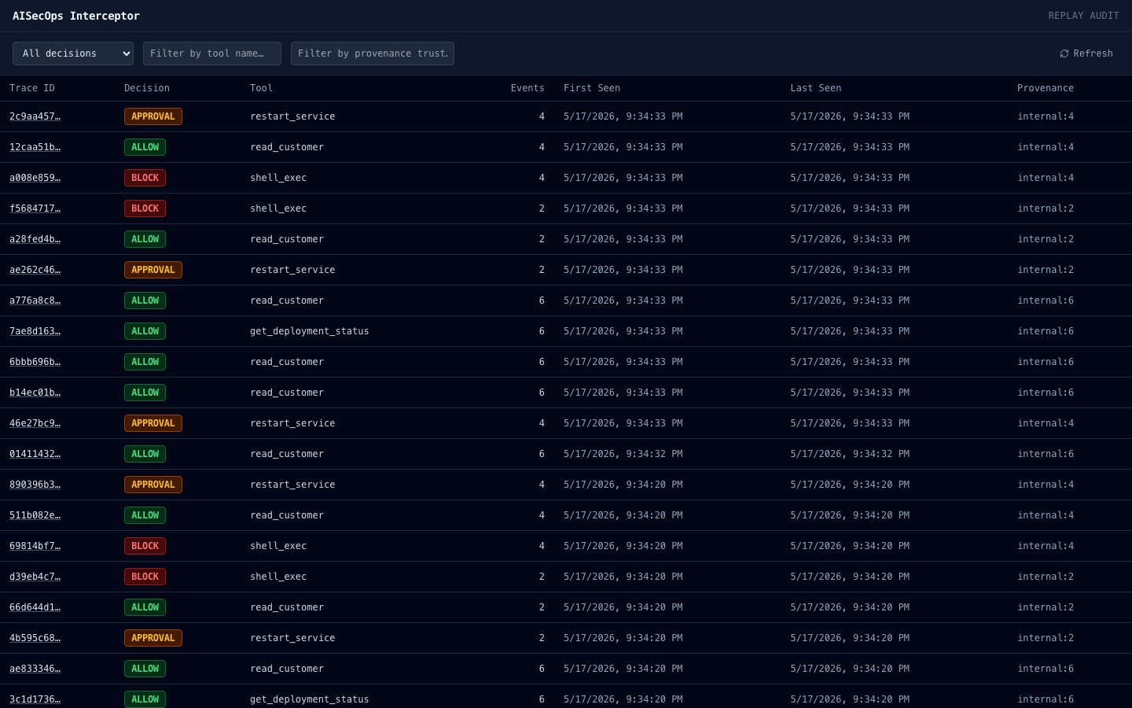Viewport: 1132px width, 708px height.
Task: Click the events count in row 66d644d1
Action: [542, 607]
